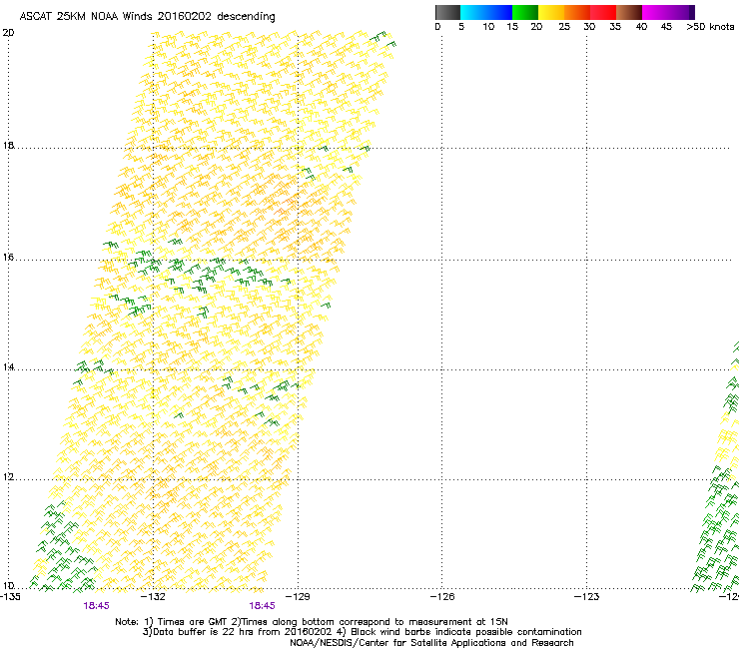Image resolution: width=739 pixels, height=649 pixels.
Task: Click the longitude label '-132'
Action: tap(154, 597)
